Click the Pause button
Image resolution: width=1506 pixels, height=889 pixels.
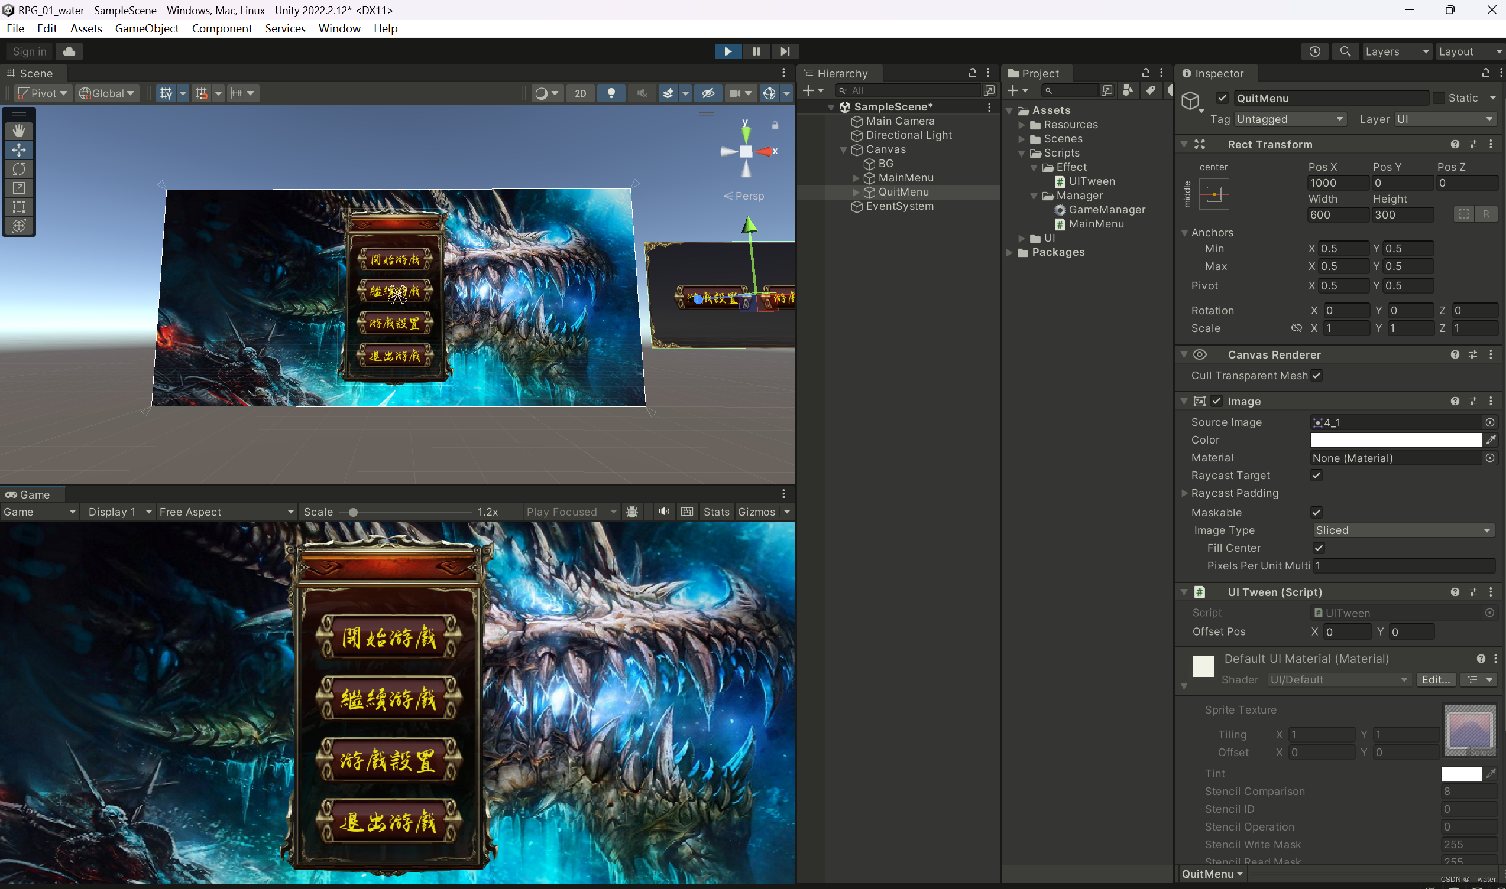click(757, 51)
